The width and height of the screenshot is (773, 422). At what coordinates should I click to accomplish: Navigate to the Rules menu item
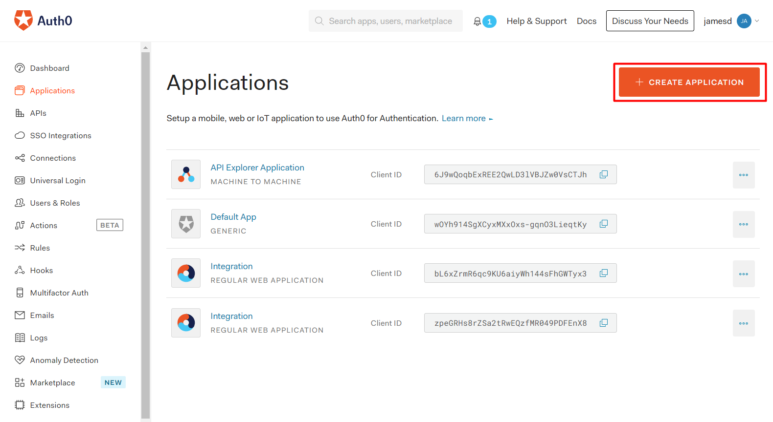(x=40, y=248)
